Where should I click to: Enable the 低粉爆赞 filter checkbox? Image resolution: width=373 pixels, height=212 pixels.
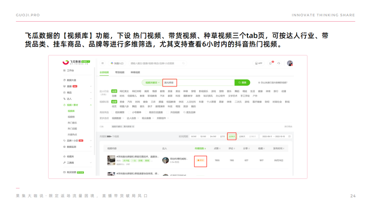112,112
